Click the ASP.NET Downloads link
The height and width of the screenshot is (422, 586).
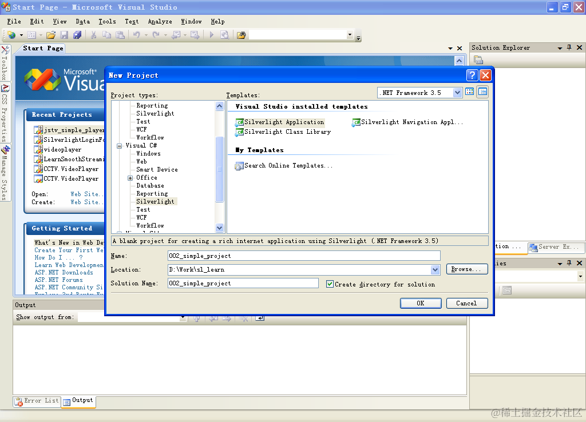[64, 272]
